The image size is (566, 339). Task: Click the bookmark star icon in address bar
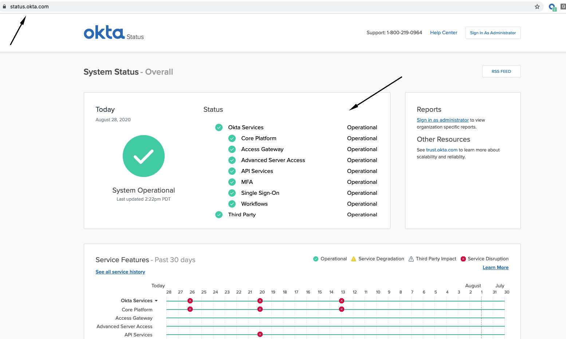click(537, 7)
